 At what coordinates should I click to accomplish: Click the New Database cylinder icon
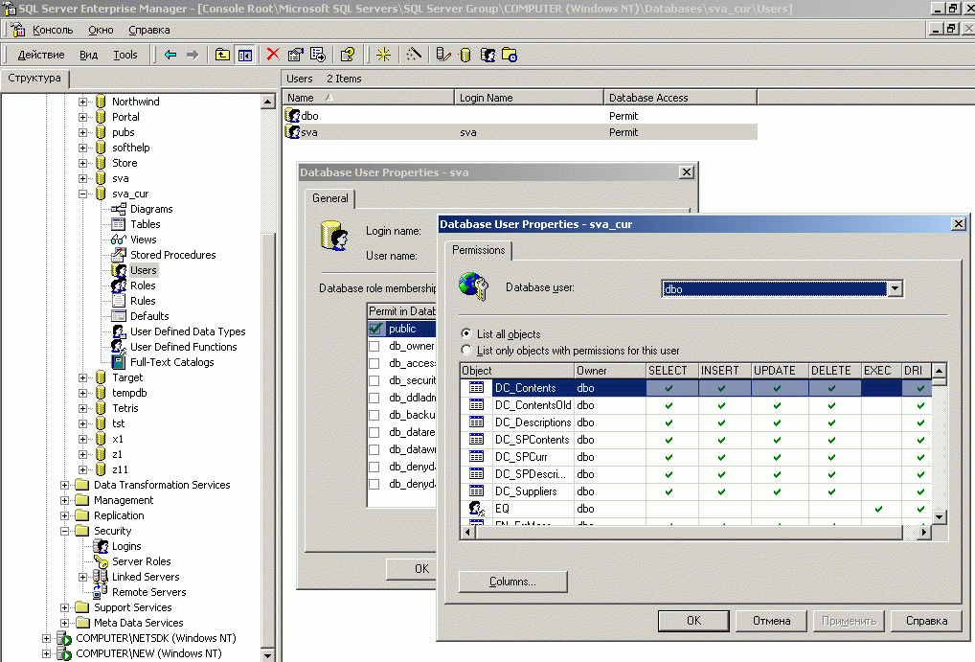pyautogui.click(x=465, y=55)
